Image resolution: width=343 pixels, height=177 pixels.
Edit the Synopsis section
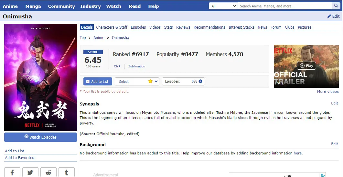tap(335, 103)
